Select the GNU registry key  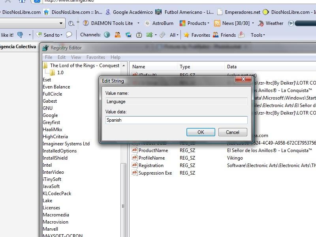pos(47,108)
